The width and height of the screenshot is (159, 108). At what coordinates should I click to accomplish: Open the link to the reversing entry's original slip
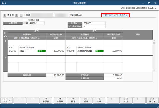115,15
